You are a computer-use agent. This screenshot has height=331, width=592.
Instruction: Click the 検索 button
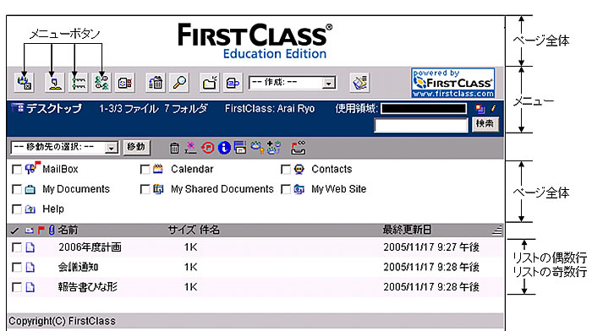coord(485,124)
